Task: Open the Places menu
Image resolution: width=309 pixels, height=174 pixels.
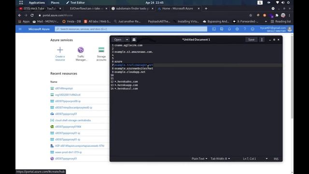Action: click(x=55, y=2)
